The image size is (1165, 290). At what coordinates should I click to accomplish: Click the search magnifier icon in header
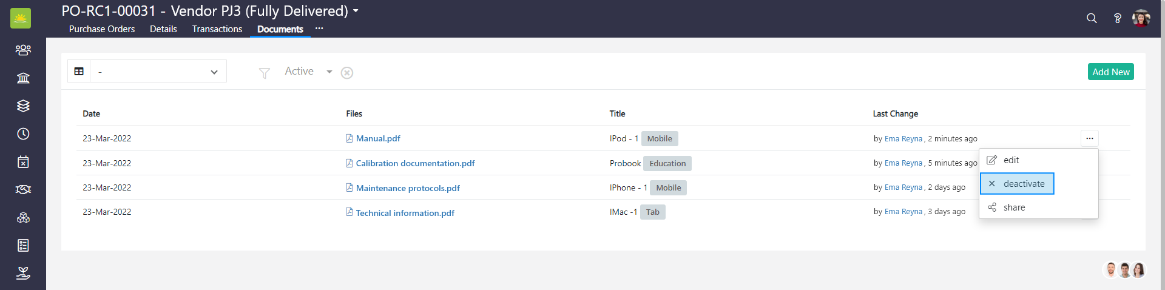(1092, 18)
